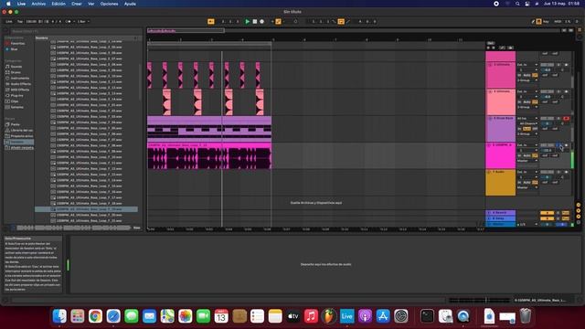Open input channel dropdown of 7 Audio

527,177
